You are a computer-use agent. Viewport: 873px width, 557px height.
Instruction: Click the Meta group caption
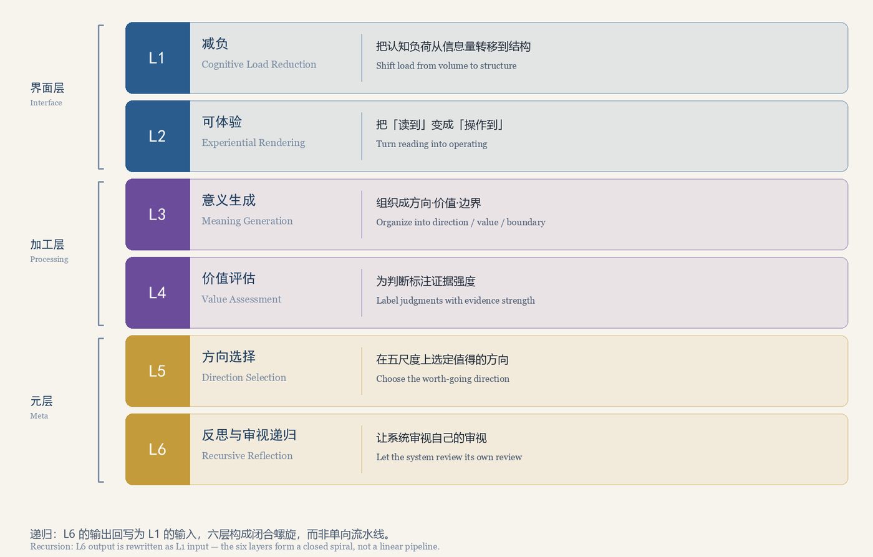tap(39, 416)
